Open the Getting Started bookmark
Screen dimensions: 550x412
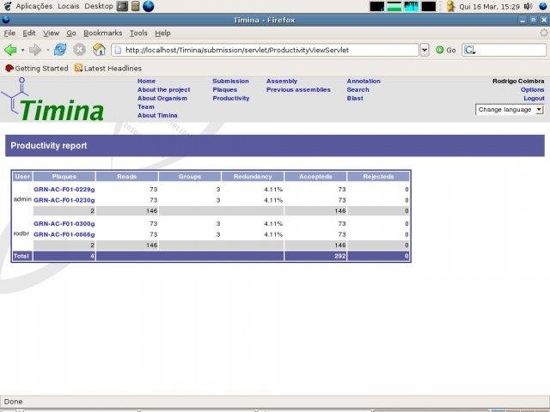[36, 69]
